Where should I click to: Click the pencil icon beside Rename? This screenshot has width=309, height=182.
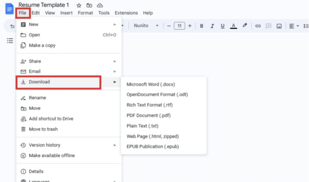(x=23, y=98)
